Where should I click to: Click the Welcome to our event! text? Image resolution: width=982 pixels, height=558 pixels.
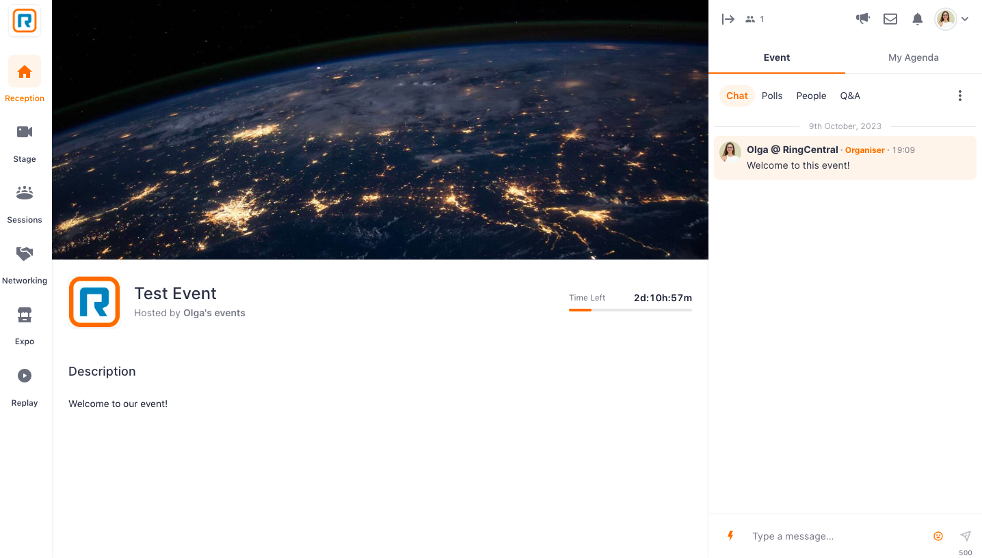[x=118, y=404]
